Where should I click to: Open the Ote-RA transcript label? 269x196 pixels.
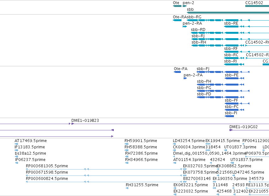click(x=180, y=17)
